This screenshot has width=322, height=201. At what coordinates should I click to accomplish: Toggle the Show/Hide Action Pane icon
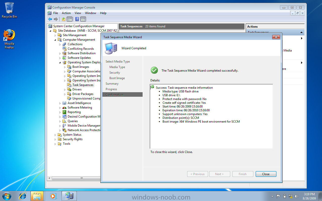pyautogui.click(x=83, y=19)
